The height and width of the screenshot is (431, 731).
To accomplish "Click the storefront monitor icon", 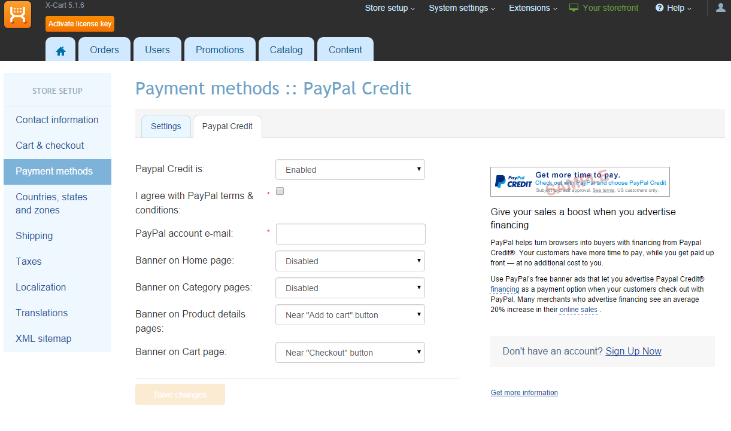I will point(574,8).
